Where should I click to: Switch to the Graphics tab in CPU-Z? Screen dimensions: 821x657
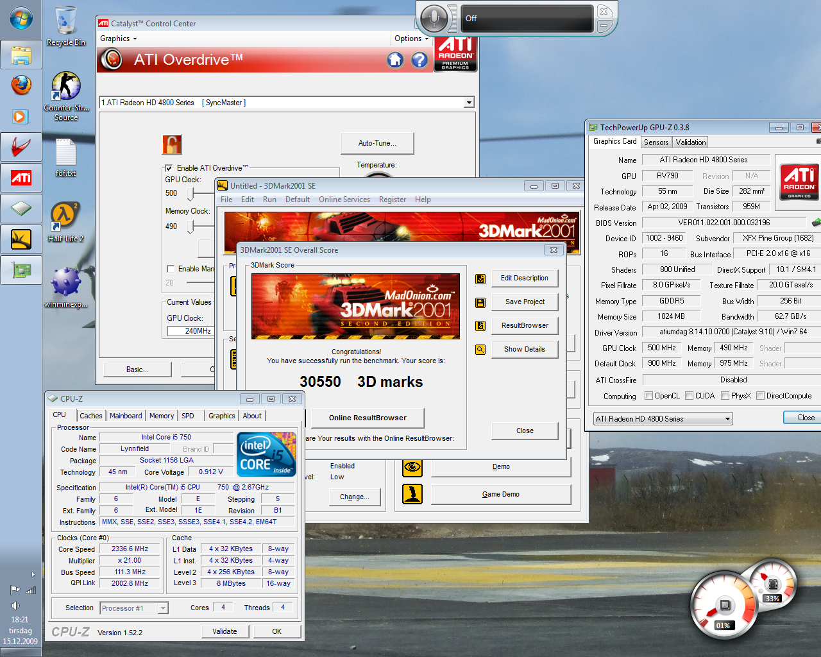pyautogui.click(x=222, y=416)
